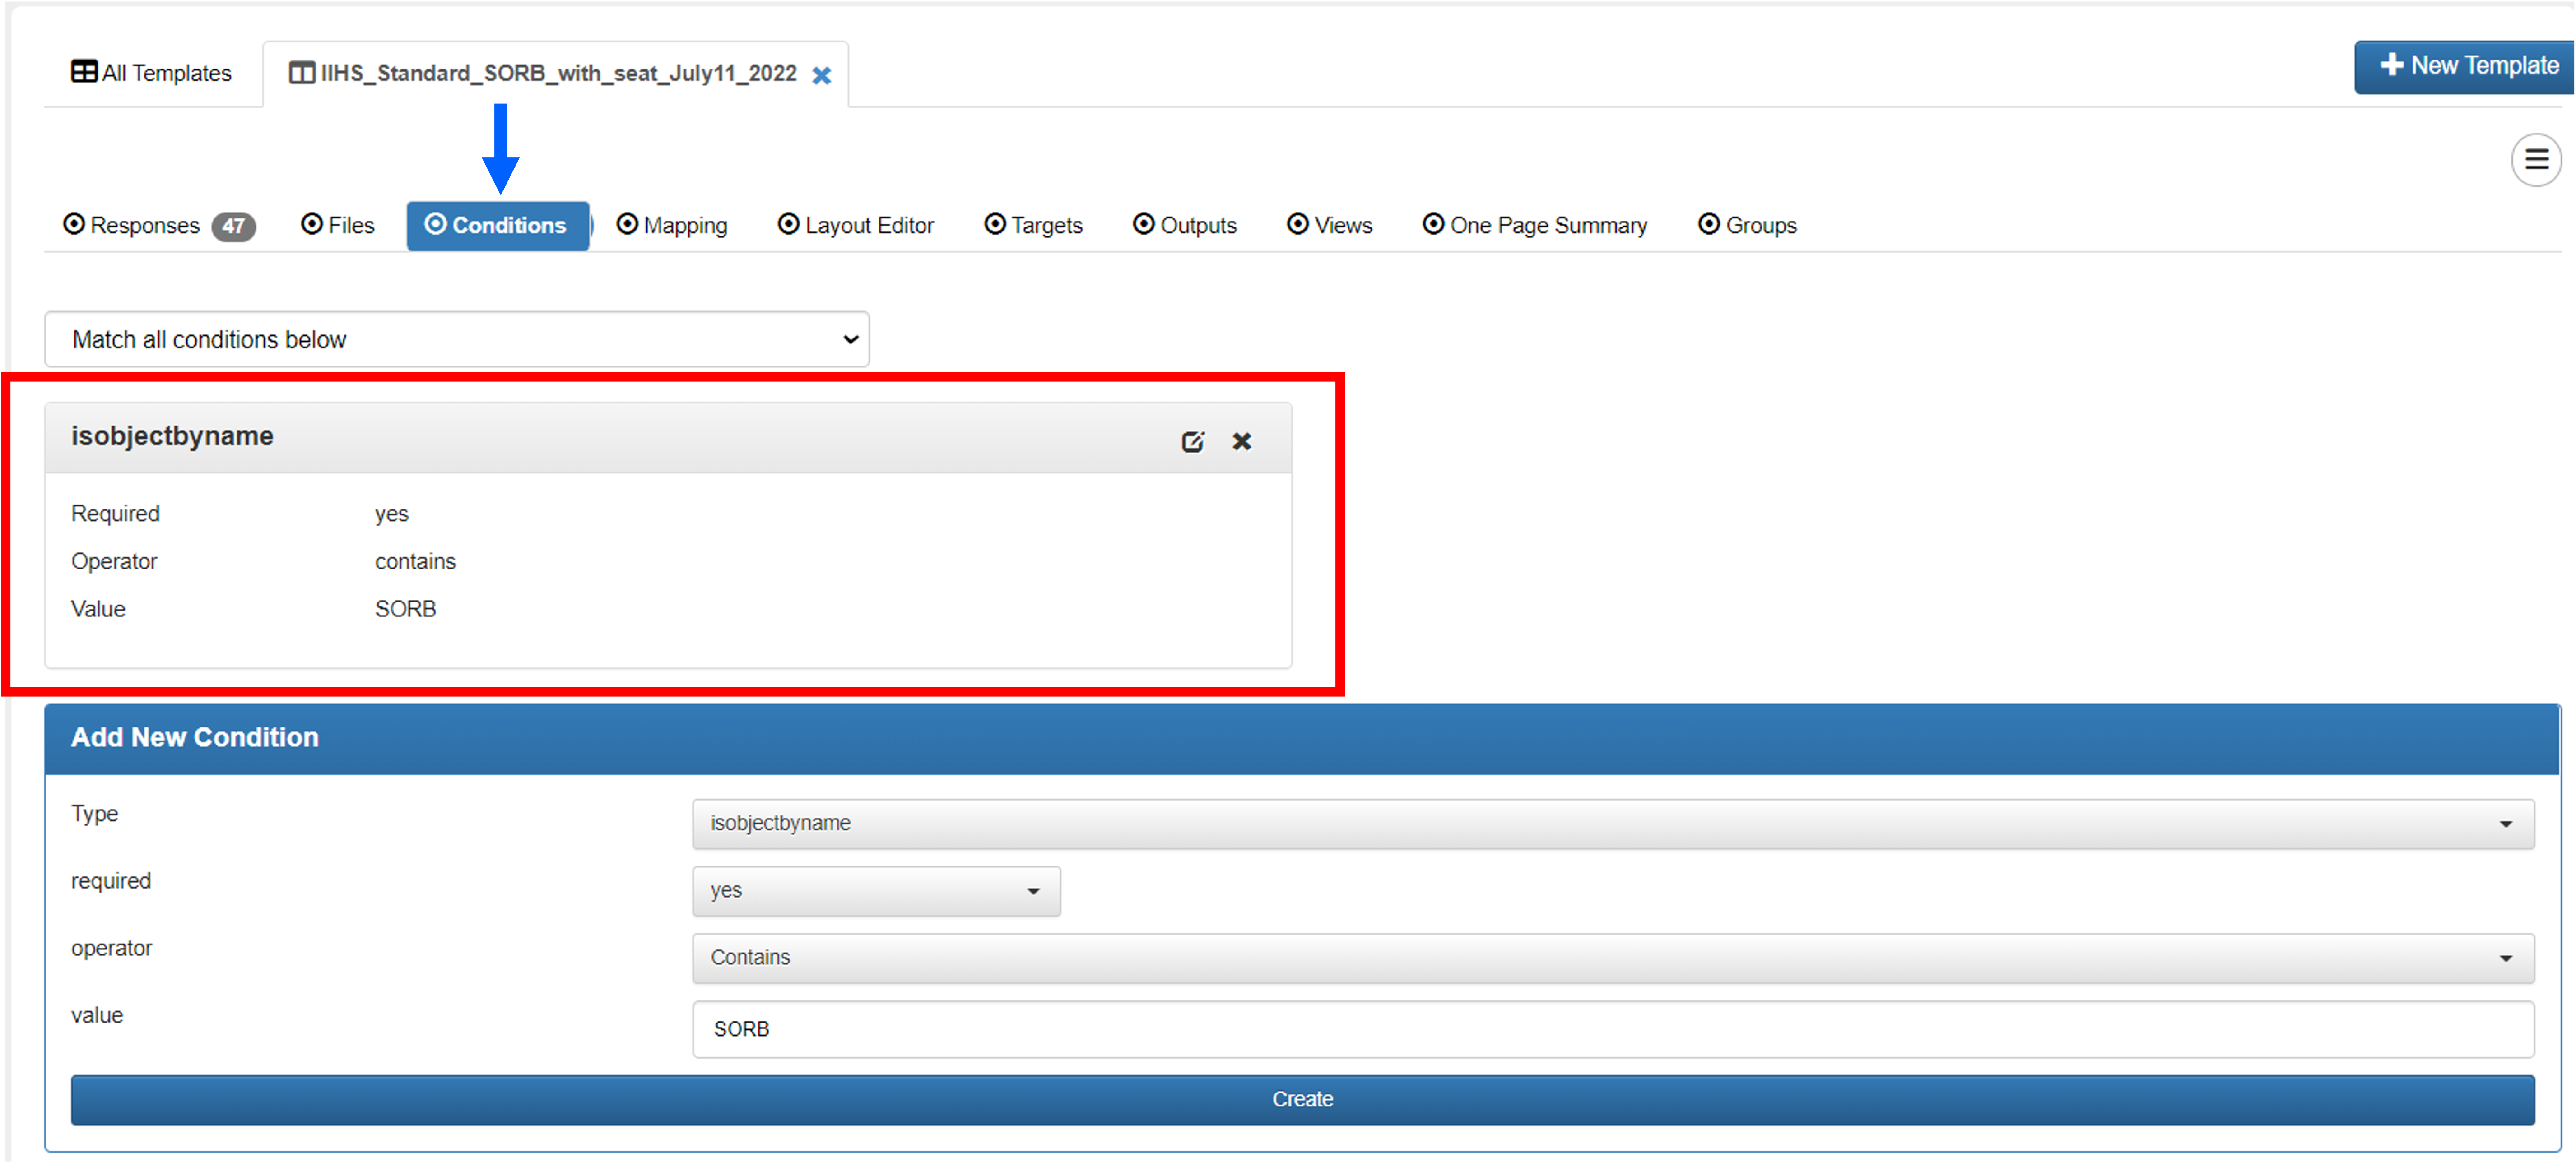Go to the Mapping tab
The width and height of the screenshot is (2576, 1162).
click(x=672, y=225)
